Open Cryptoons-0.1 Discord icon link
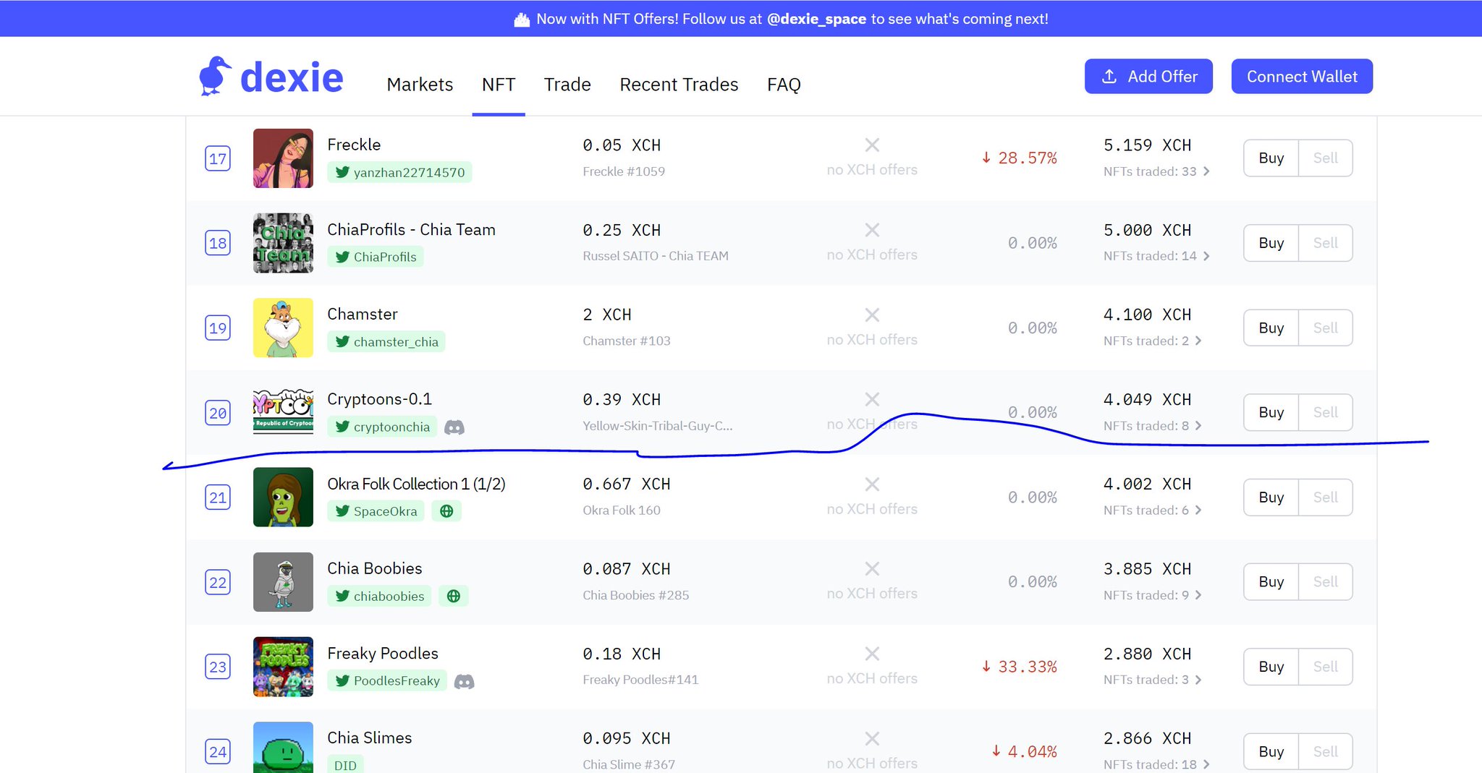The height and width of the screenshot is (773, 1482). [x=454, y=427]
